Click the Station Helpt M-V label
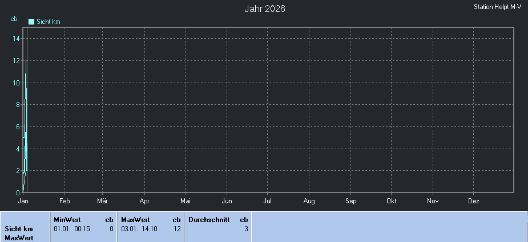Image resolution: width=528 pixels, height=242 pixels. pos(498,7)
